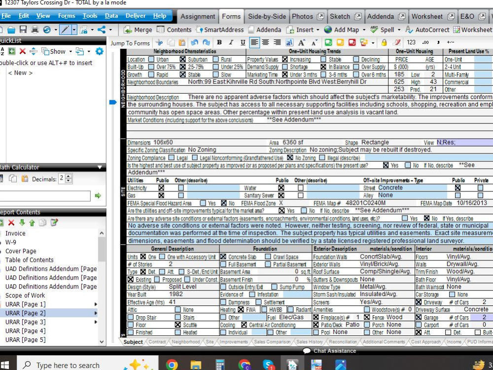
Task: Center align text
Action: click(266, 42)
